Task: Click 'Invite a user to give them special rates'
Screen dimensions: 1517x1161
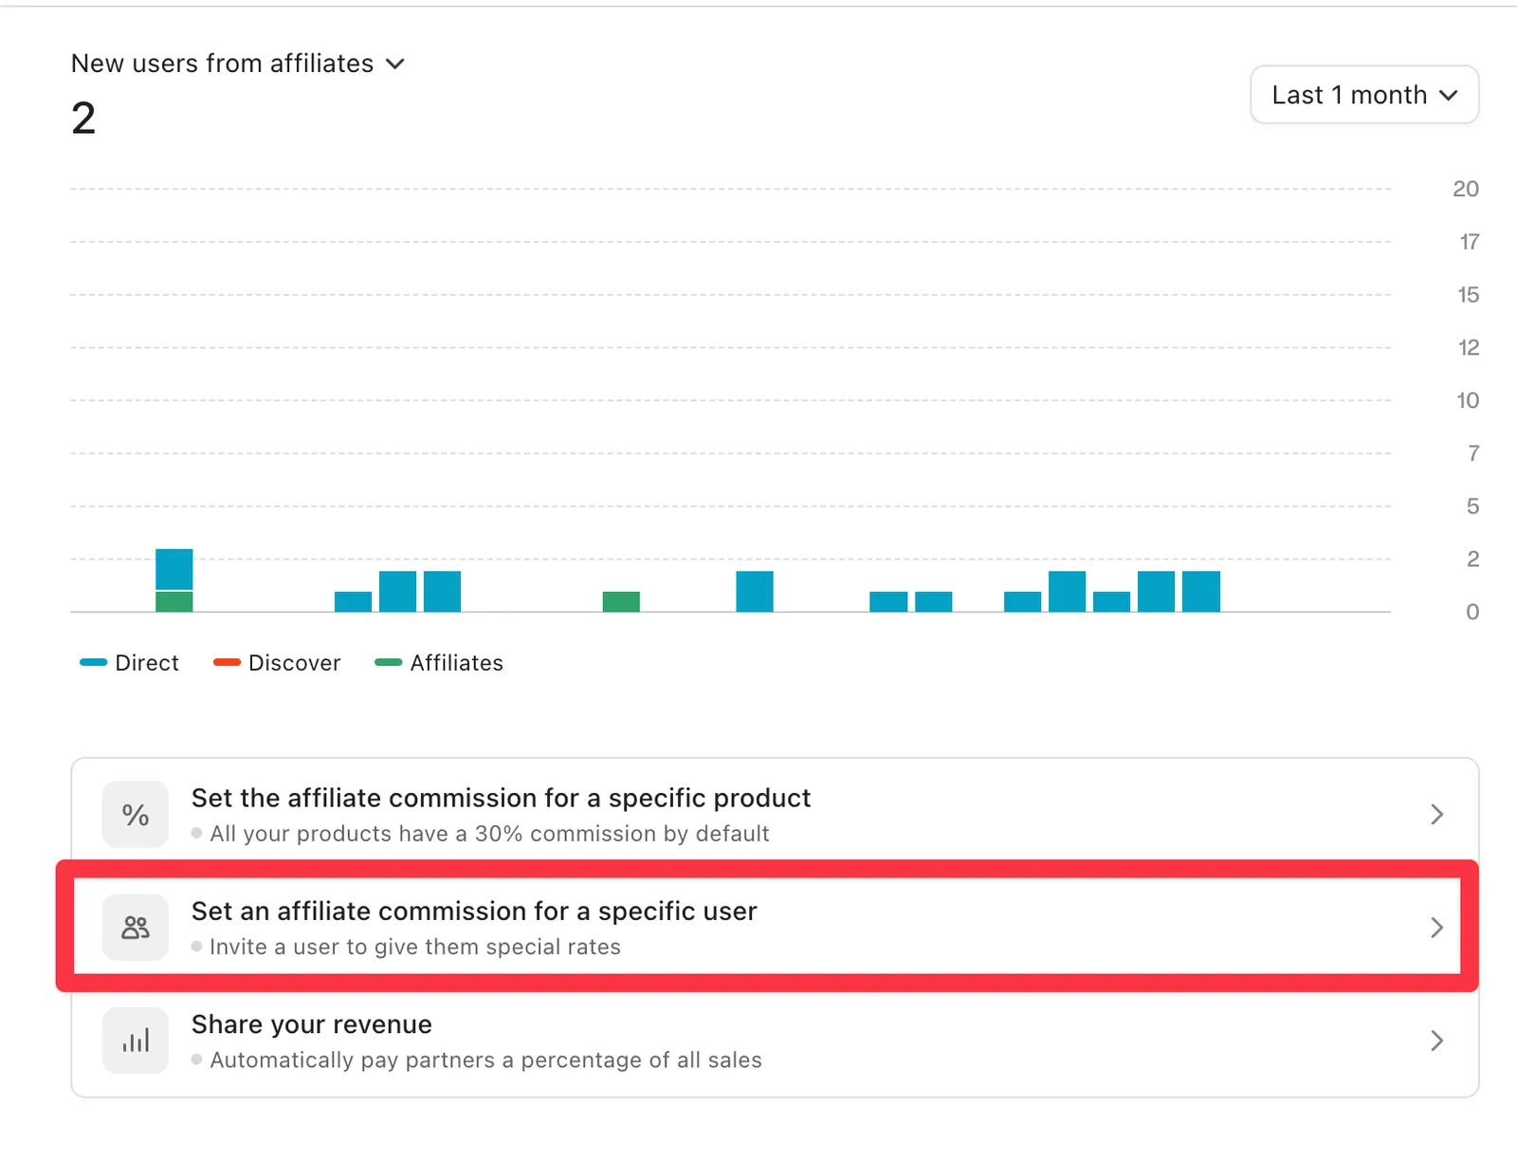Action: tap(415, 947)
